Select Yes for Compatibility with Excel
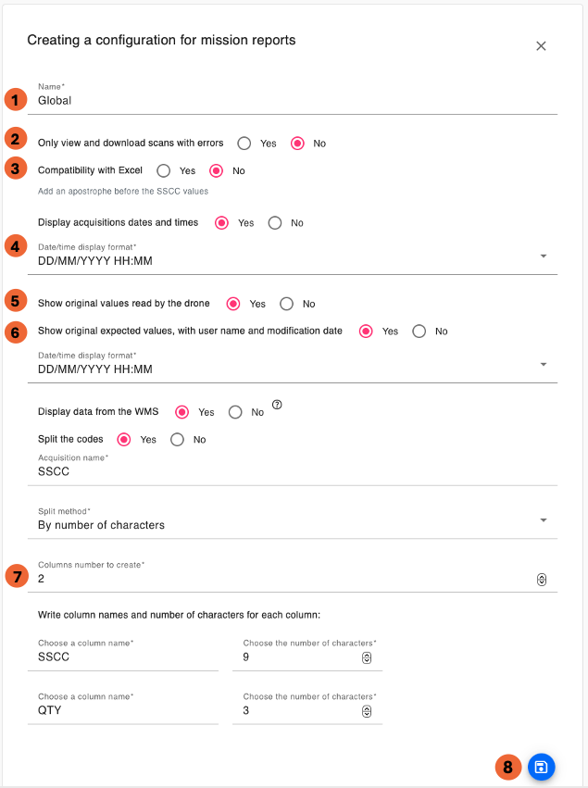Screen dimensions: 588x788 (x=164, y=170)
